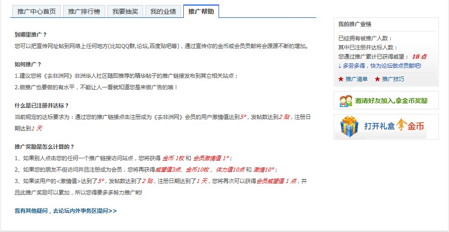Click ↓多劳多得，快为论坛做点贡献吧! link
The height and width of the screenshot is (232, 449).
click(380, 66)
